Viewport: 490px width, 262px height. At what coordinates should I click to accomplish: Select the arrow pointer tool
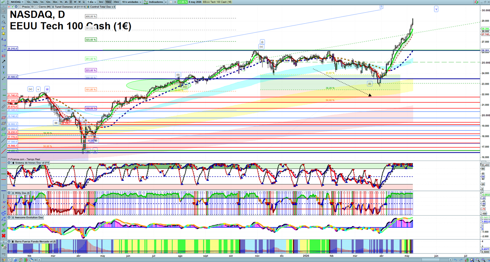pos(4,11)
